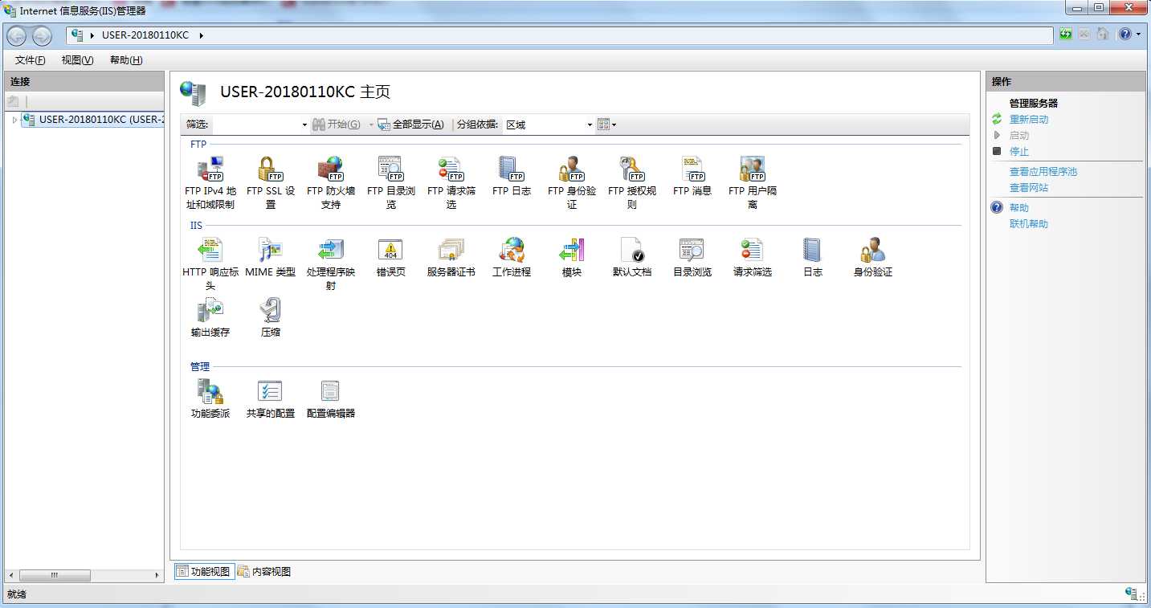Open the 视图(V) menu
The width and height of the screenshot is (1151, 608).
(77, 60)
